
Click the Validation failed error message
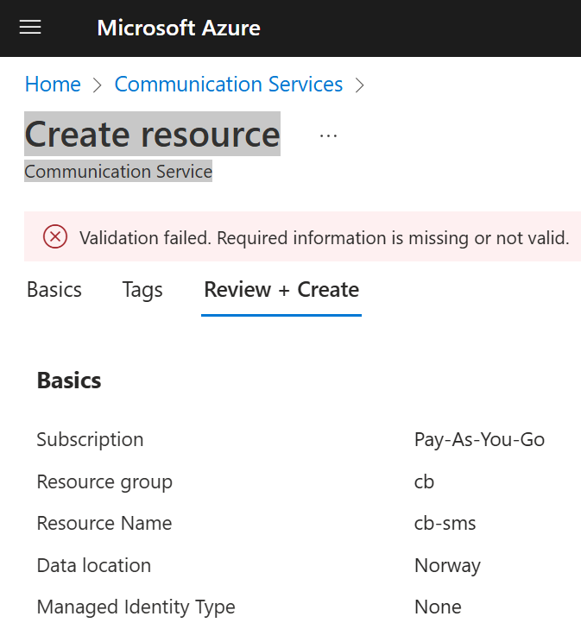point(324,237)
